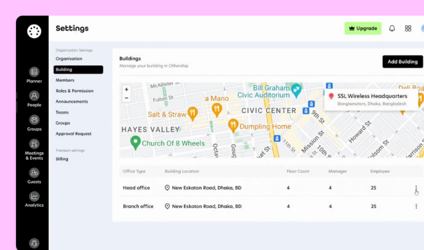Open the Groups sidebar icon
Image resolution: width=424 pixels, height=250 pixels.
[x=34, y=120]
